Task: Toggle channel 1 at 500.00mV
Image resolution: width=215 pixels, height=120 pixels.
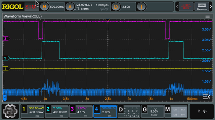Action: point(33,111)
